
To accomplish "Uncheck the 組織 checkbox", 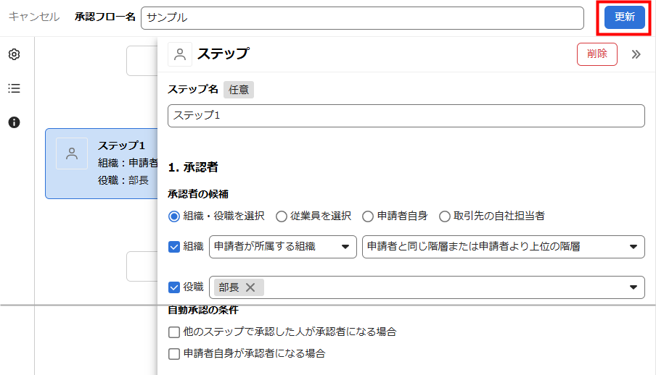I will tap(174, 246).
